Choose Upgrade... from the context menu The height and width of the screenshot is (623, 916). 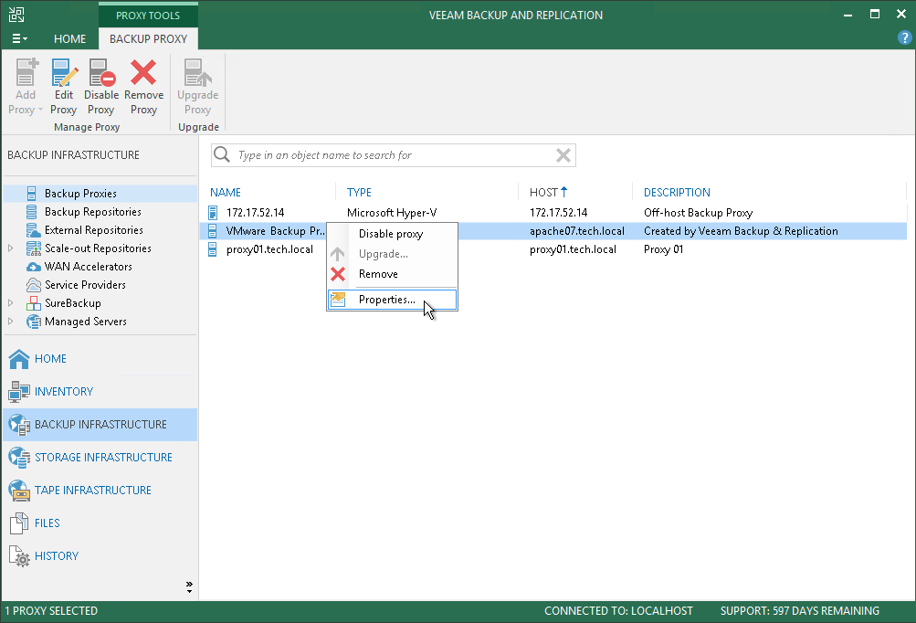point(392,254)
